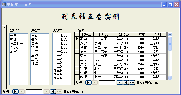Go to first record in main form navigator
Viewport: 181px width, 95px height.
click(15, 92)
